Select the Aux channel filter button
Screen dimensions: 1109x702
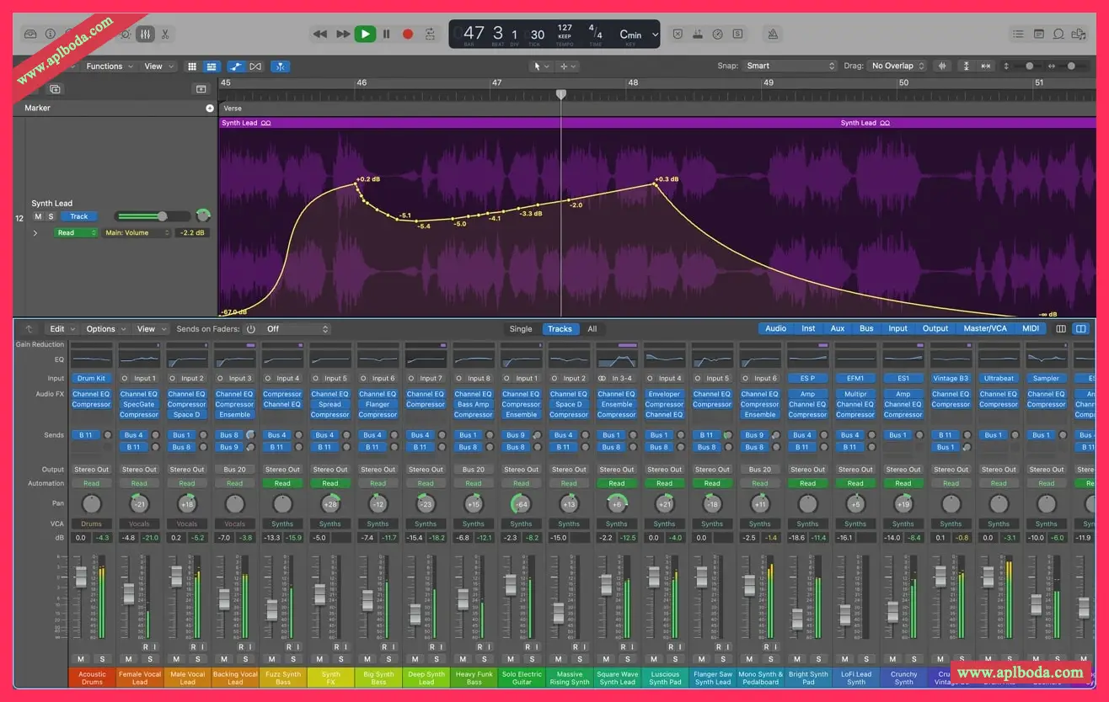[x=837, y=329]
